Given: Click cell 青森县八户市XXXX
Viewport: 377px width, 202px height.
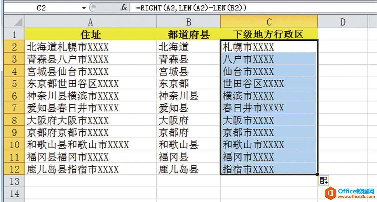Looking at the screenshot, I should pos(91,59).
